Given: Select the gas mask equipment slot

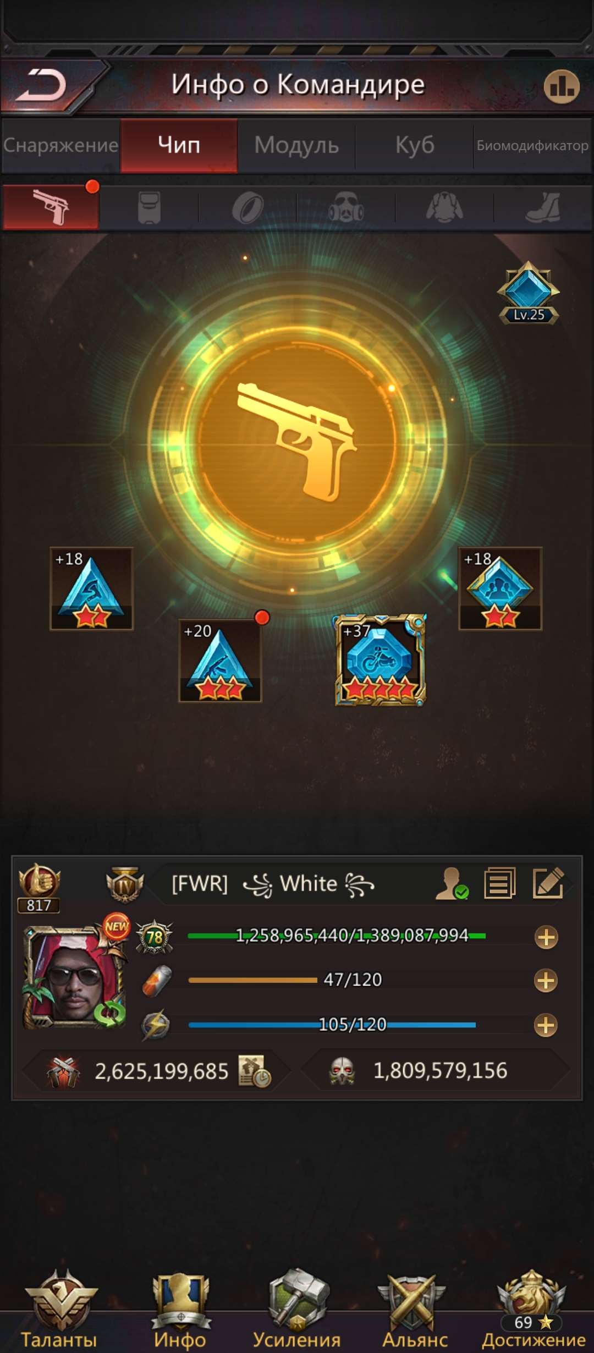Looking at the screenshot, I should point(345,208).
